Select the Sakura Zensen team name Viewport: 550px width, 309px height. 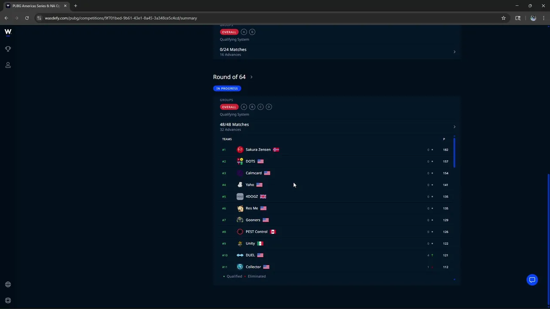coord(258,149)
